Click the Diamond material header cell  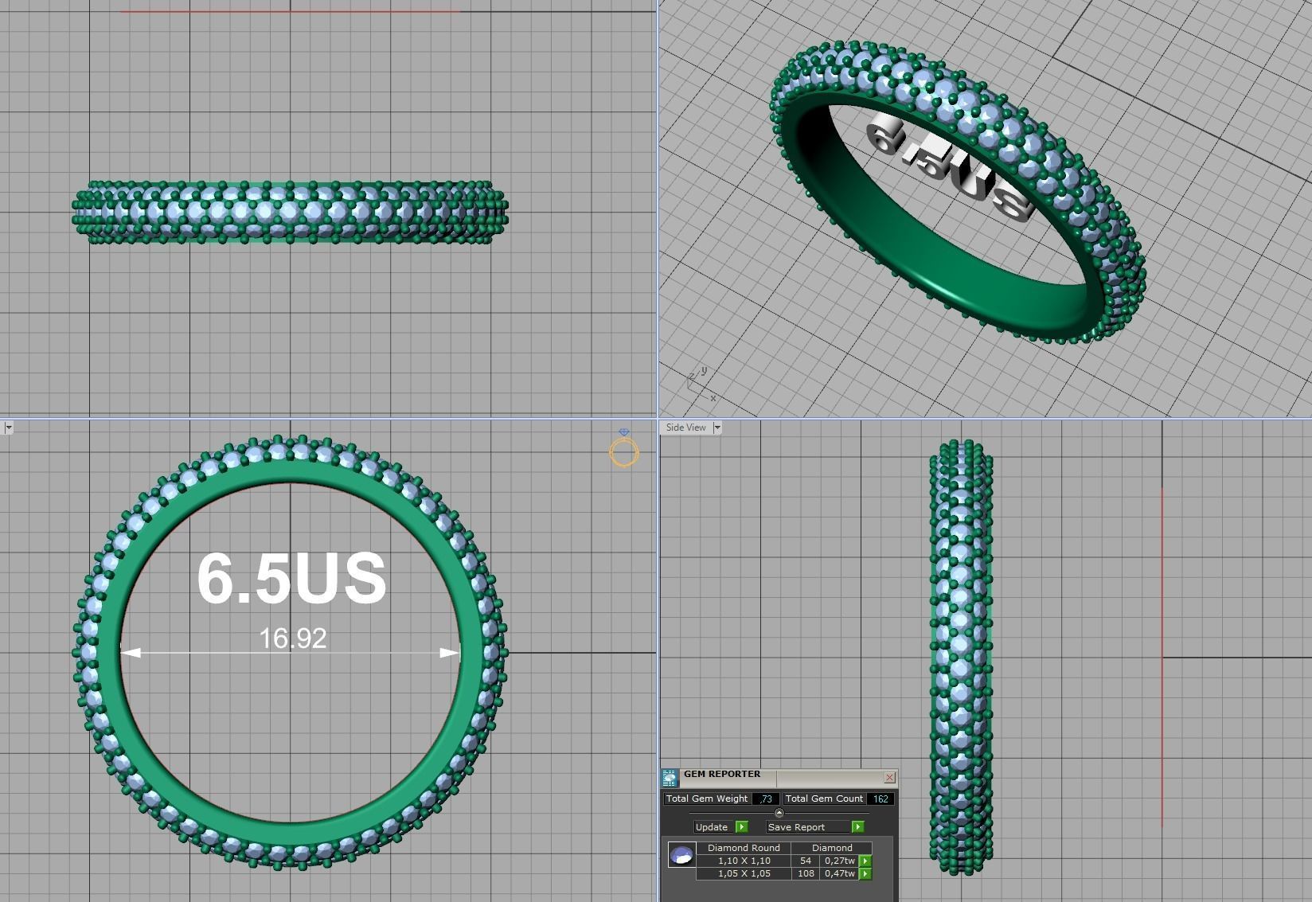[x=832, y=848]
